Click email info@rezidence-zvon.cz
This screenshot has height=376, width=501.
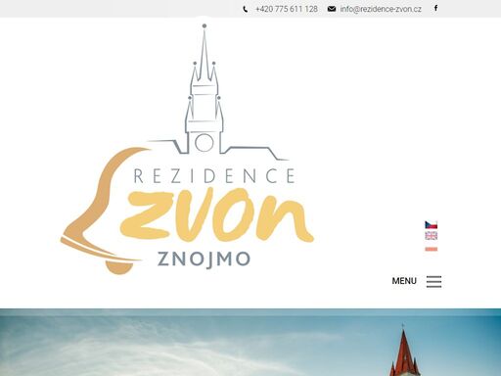point(381,9)
